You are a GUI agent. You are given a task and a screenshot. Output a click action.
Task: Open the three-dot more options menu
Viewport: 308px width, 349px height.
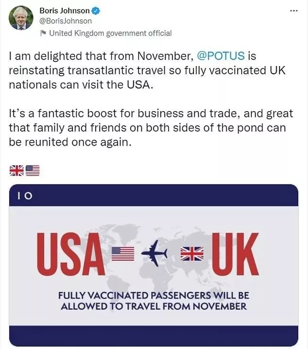pos(293,10)
